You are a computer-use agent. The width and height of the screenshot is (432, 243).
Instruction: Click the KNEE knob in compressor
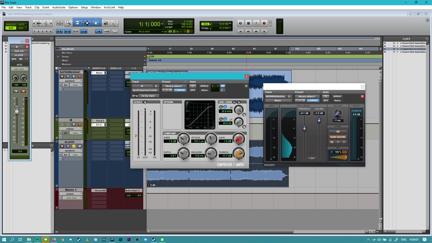tap(184, 139)
